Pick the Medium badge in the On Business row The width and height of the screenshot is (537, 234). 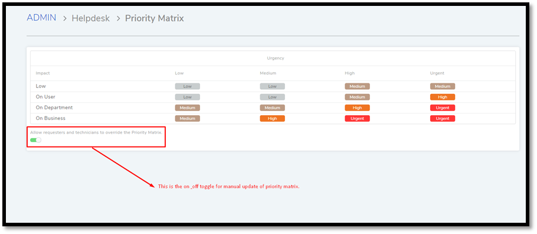tap(187, 118)
